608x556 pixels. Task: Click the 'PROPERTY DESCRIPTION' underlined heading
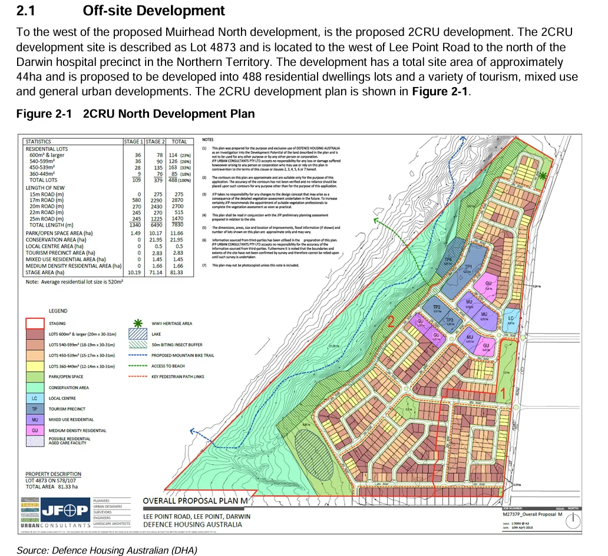point(54,474)
